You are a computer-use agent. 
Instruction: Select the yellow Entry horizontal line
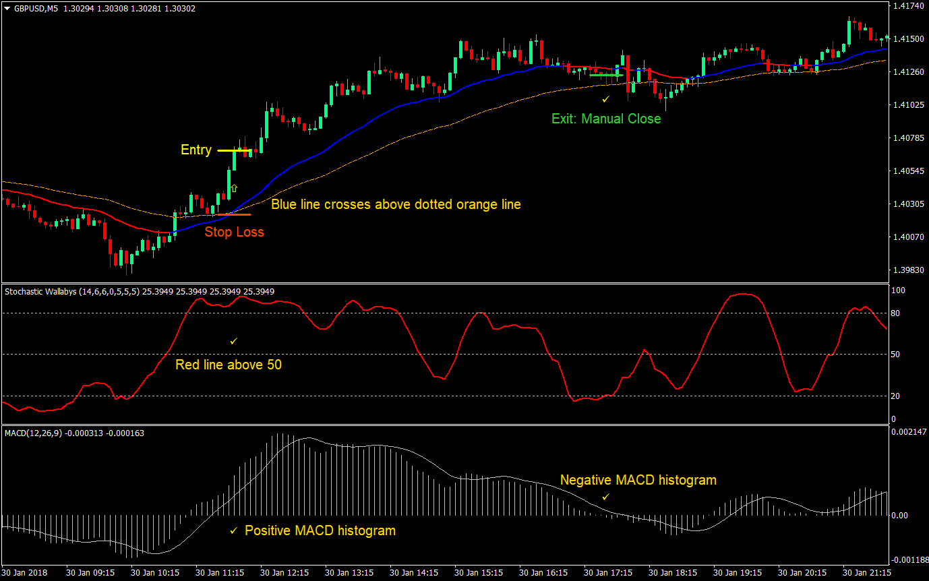tap(233, 150)
